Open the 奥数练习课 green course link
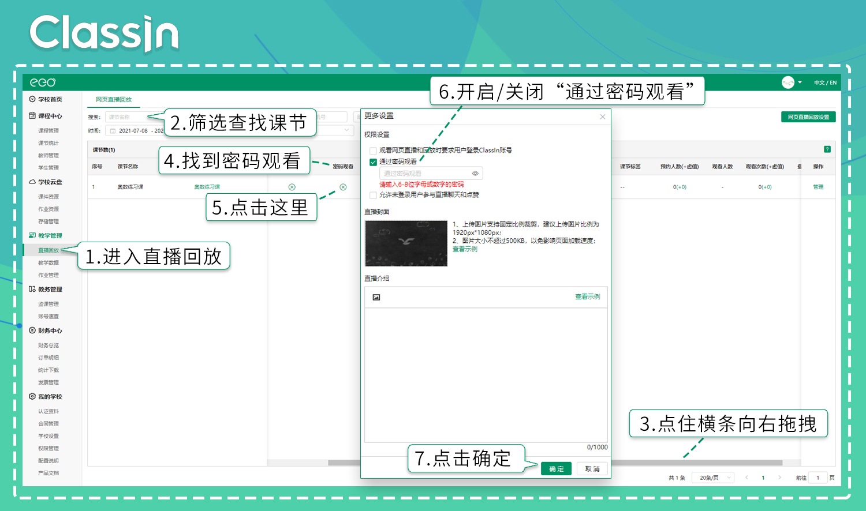This screenshot has width=866, height=511. (207, 187)
